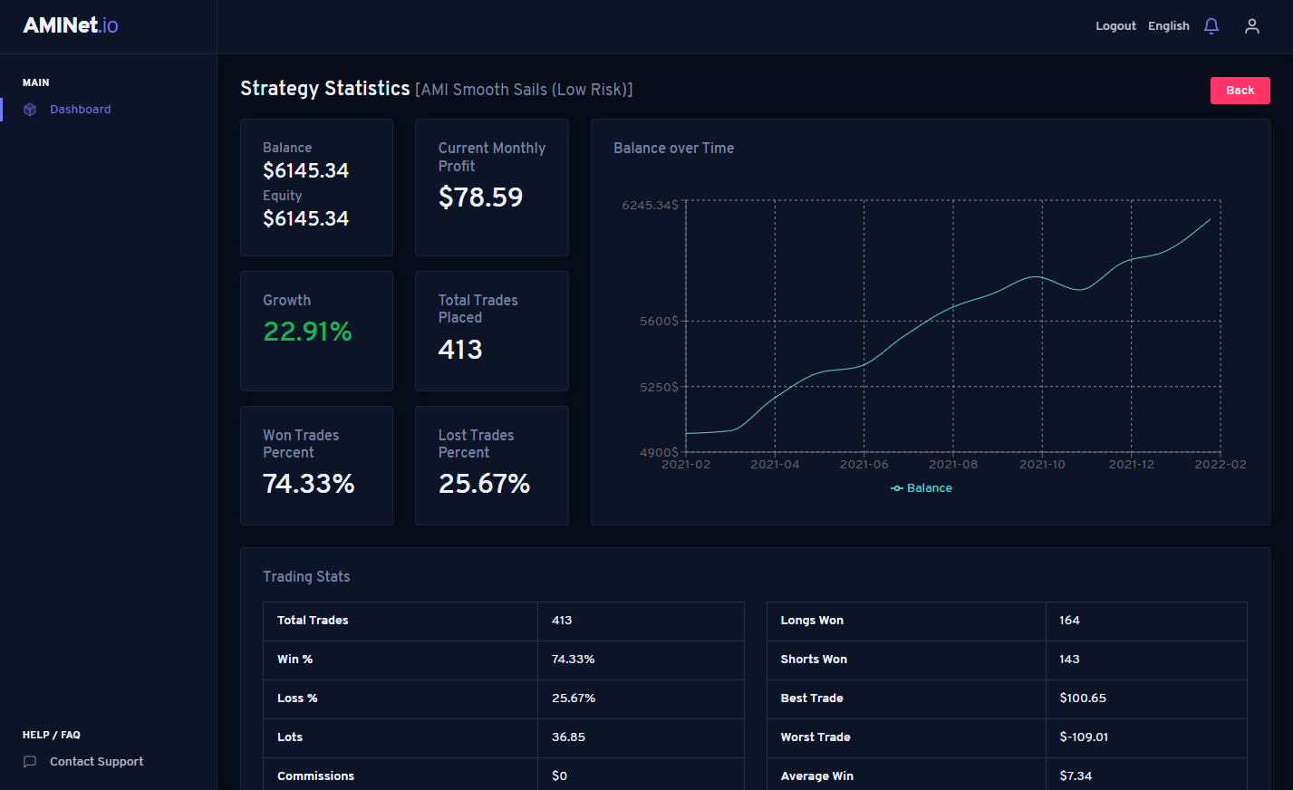Click the Trading Stats heading
The height and width of the screenshot is (790, 1293).
point(306,577)
